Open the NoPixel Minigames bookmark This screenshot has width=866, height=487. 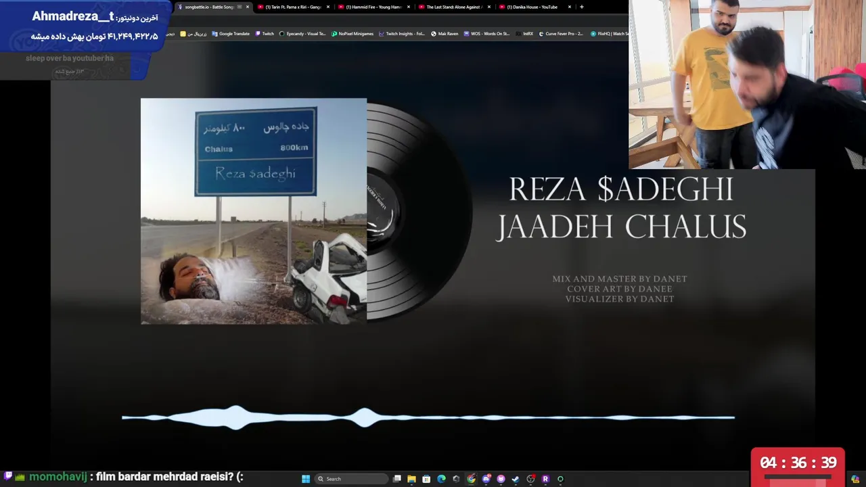coord(352,34)
